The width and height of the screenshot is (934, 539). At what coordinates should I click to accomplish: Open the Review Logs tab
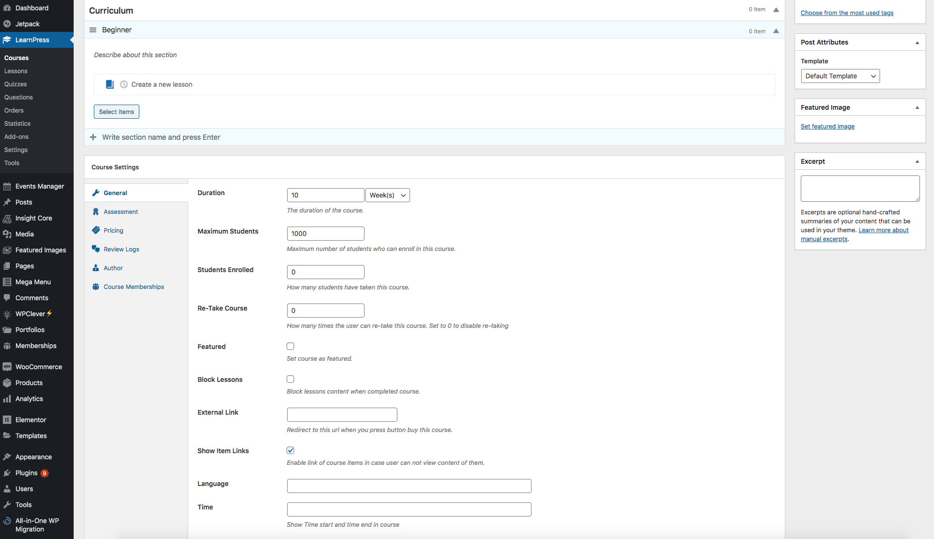click(x=136, y=249)
